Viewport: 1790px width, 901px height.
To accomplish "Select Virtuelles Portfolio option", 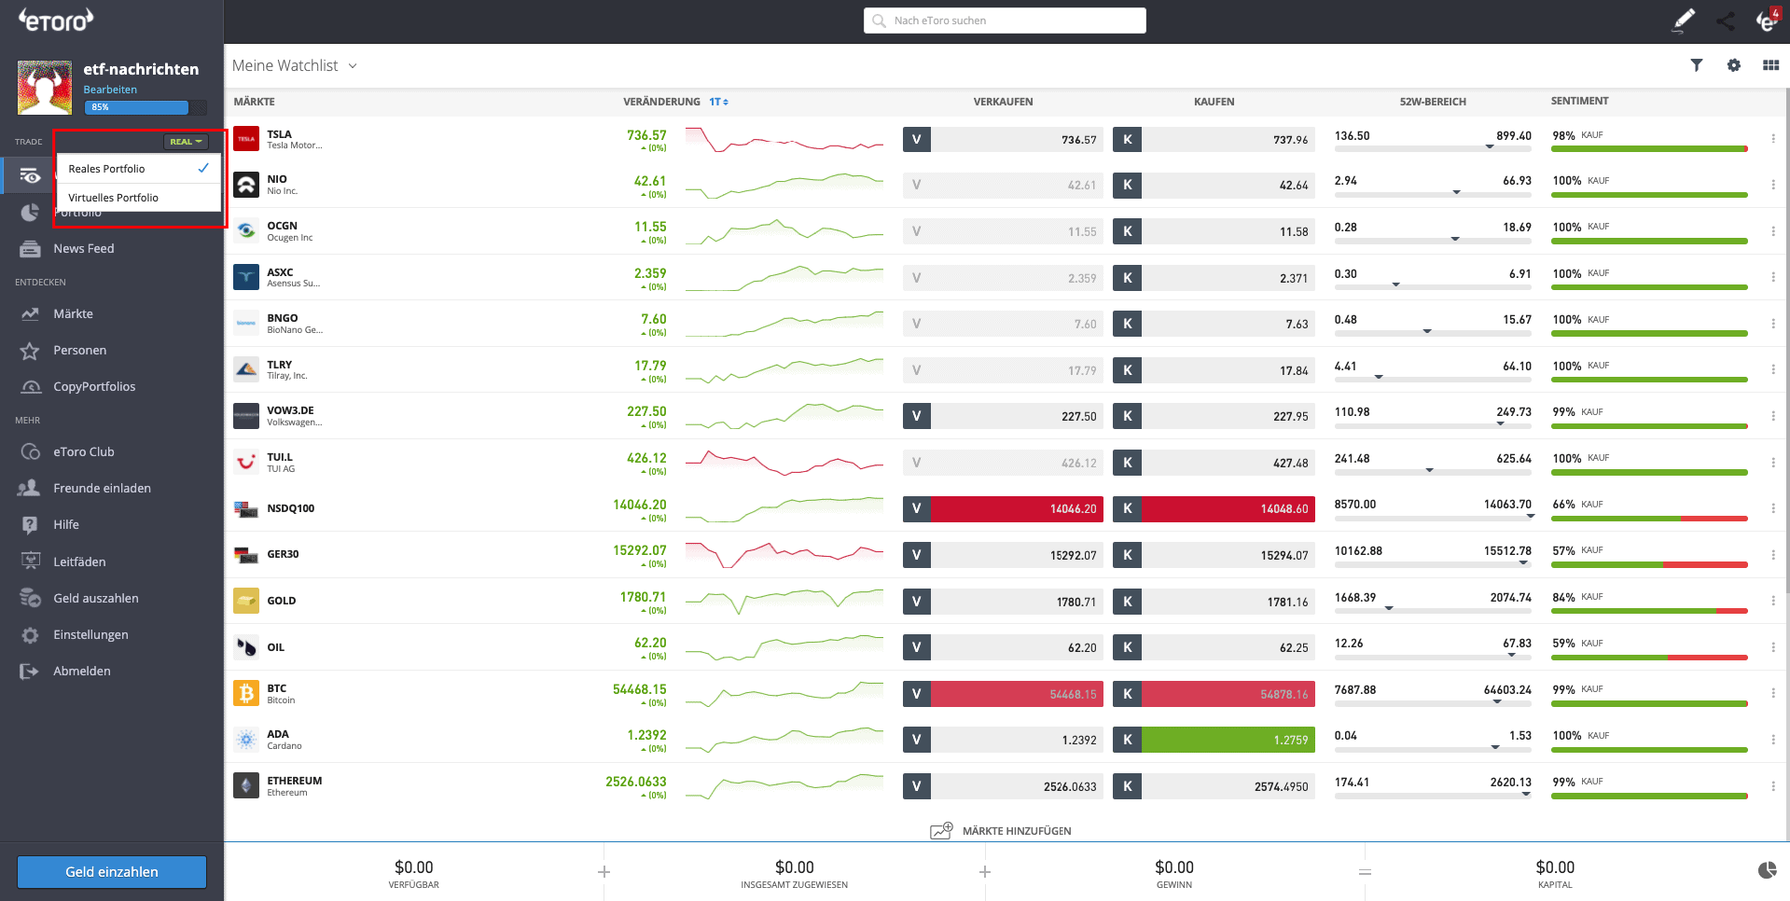I will point(139,198).
